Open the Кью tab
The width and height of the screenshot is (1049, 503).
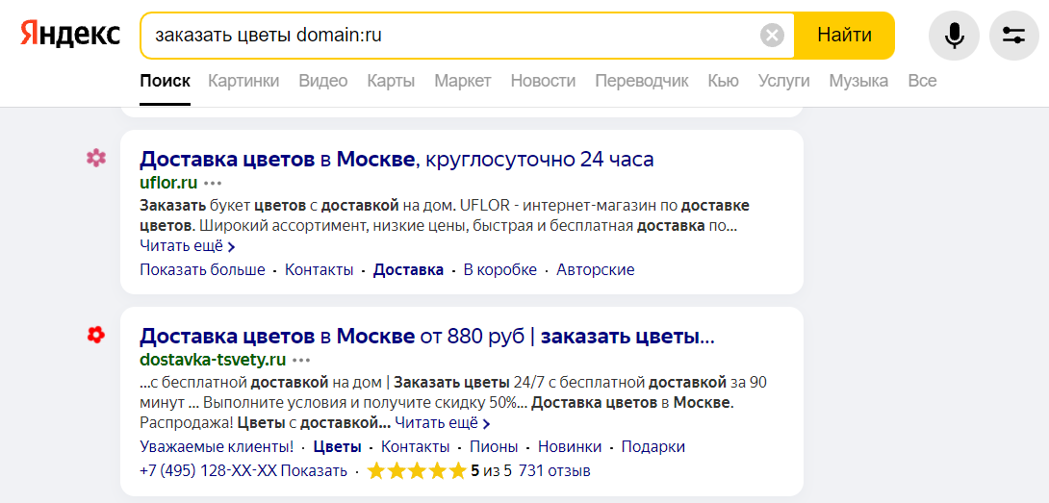[723, 82]
